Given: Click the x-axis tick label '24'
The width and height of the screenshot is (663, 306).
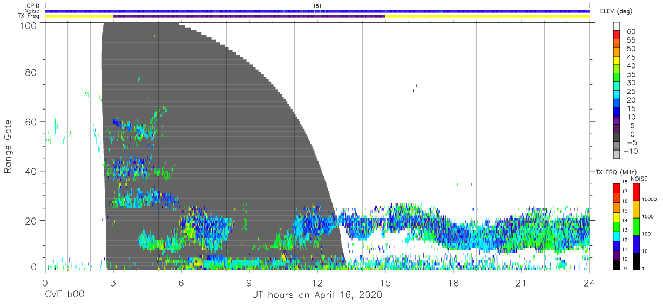Looking at the screenshot, I should coord(590,283).
